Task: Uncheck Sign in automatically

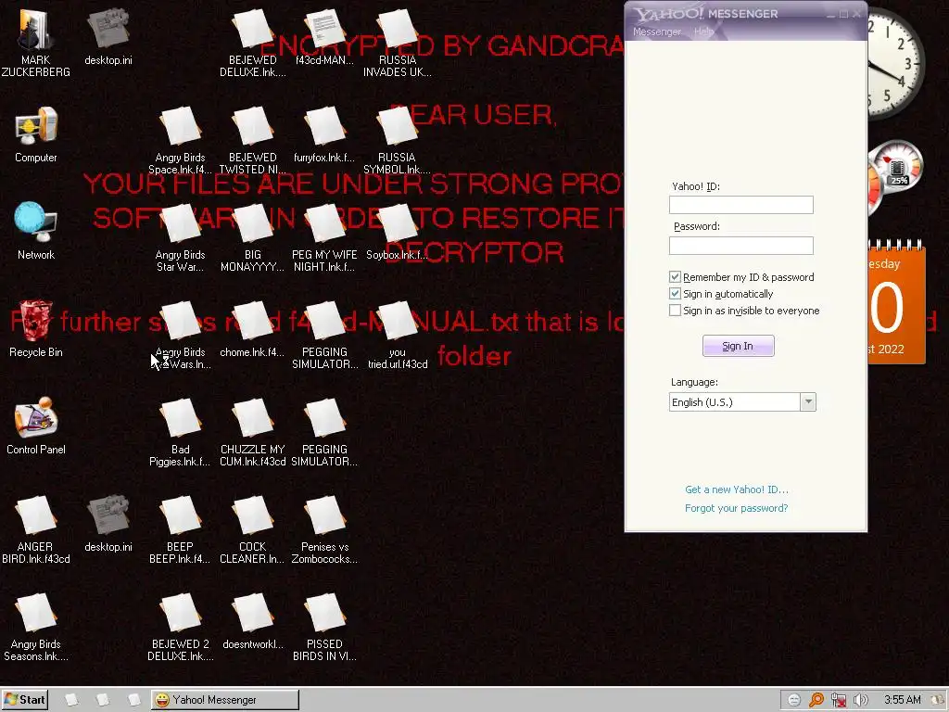Action: 675,294
